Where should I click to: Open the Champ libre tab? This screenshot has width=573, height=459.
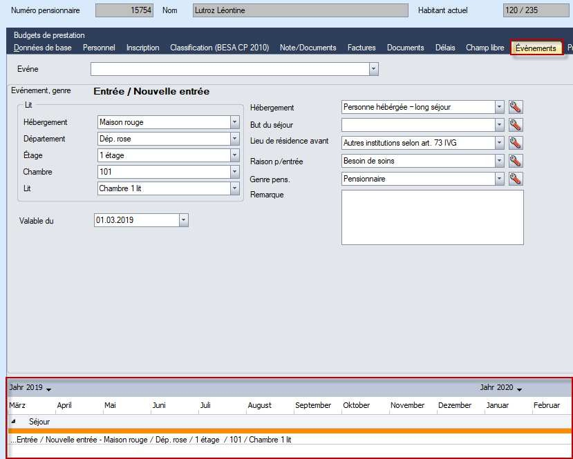(x=485, y=48)
